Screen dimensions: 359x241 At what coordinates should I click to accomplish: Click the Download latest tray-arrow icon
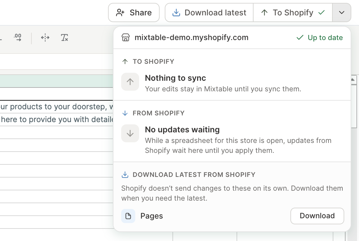[176, 12]
